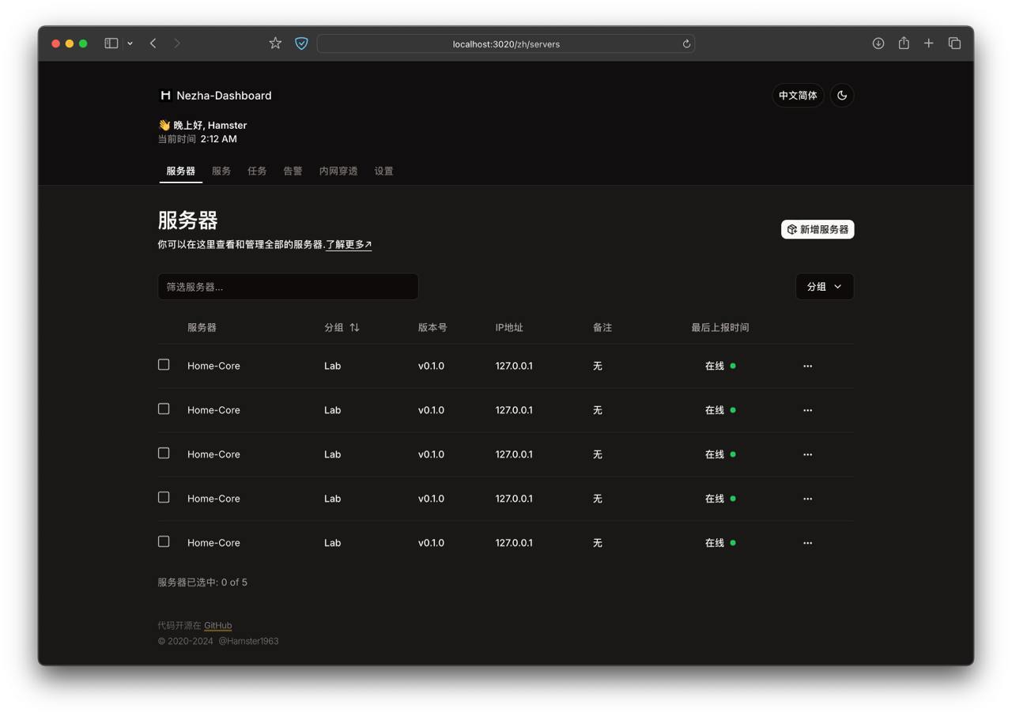The image size is (1012, 716).
Task: Open the 告警 tab
Action: [x=293, y=171]
